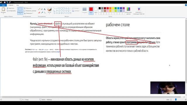Open Изменение цветов edit colors dialog
Image resolution: width=187 pixels, height=105 pixels.
[x=129, y=11]
